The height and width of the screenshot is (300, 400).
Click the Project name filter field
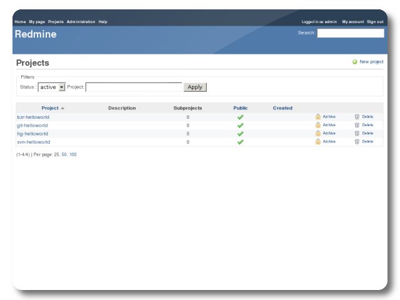pyautogui.click(x=134, y=87)
